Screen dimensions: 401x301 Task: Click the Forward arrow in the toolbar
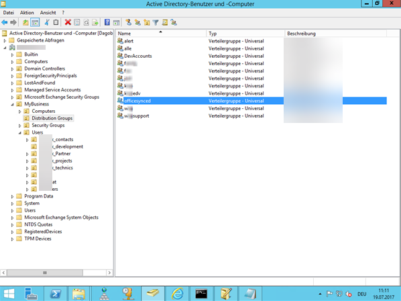pyautogui.click(x=13, y=23)
